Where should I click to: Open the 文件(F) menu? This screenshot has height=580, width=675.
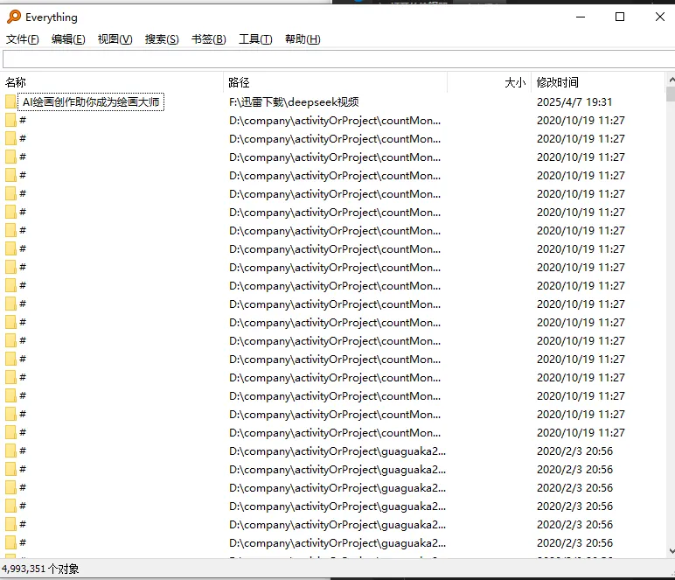point(23,39)
